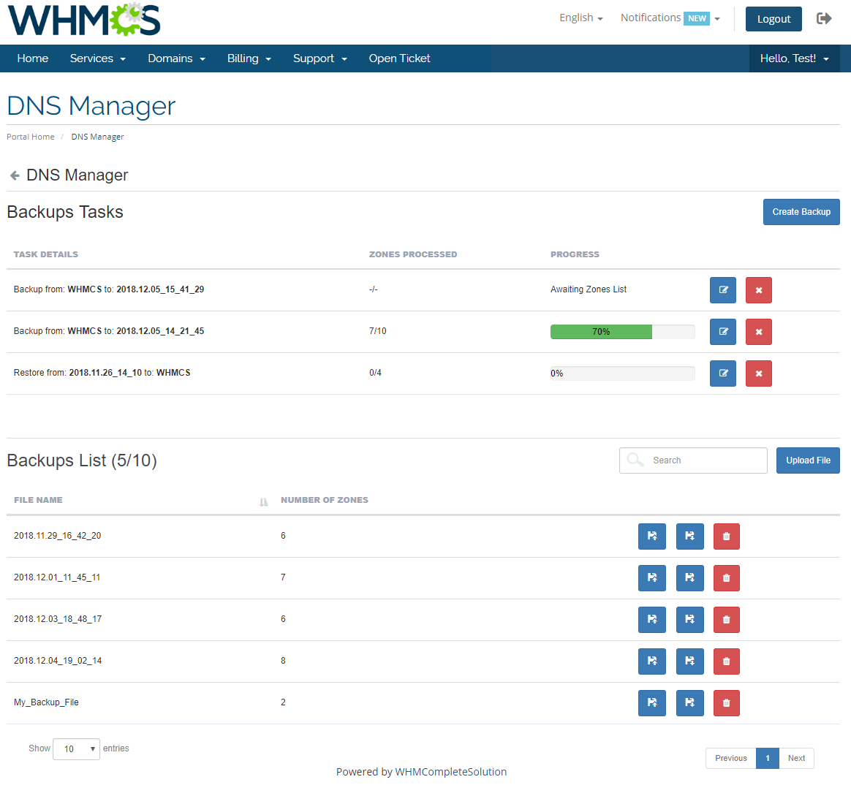Click the logout icon in the header
This screenshot has width=851, height=785.
click(x=824, y=18)
